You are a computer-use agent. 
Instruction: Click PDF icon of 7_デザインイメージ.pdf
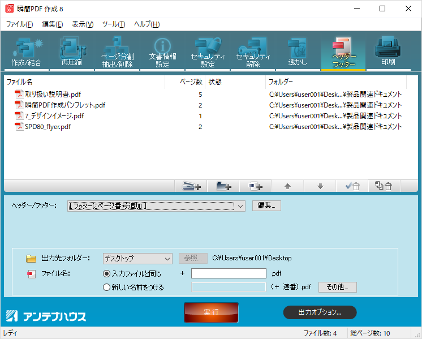click(19, 116)
